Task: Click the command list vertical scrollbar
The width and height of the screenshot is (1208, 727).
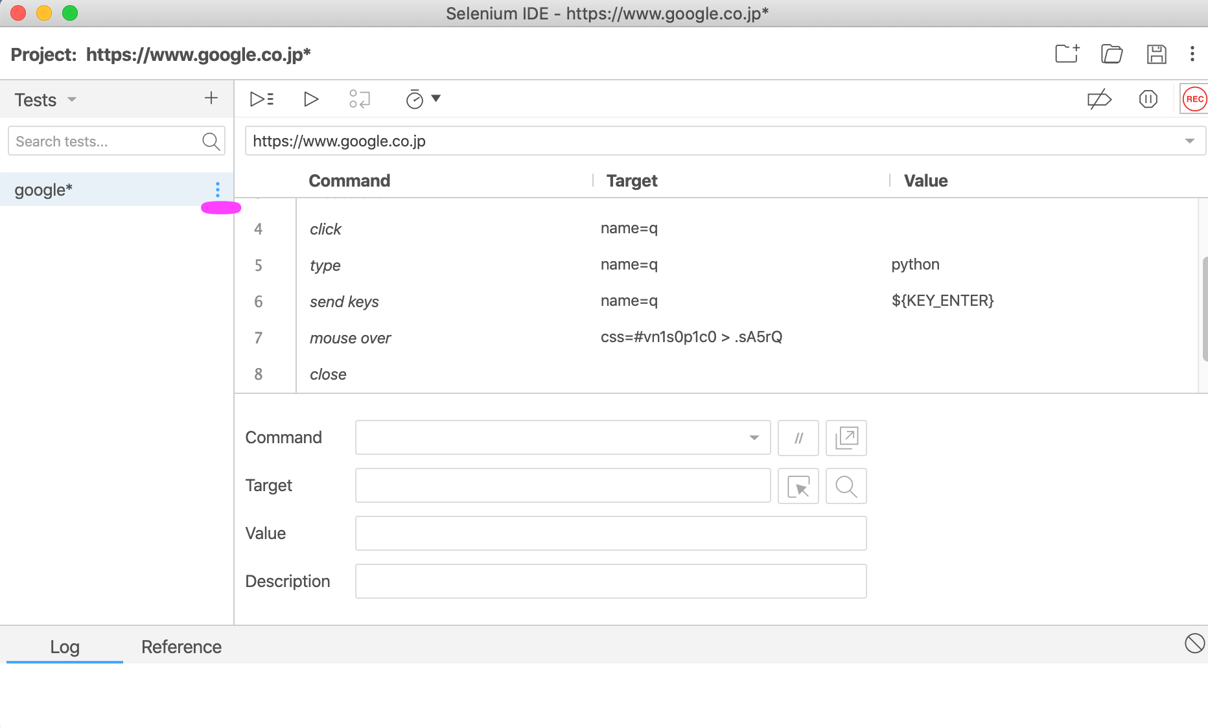Action: (x=1204, y=308)
